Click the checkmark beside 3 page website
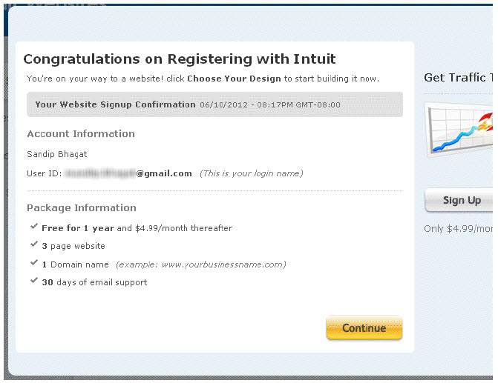Image resolution: width=498 pixels, height=383 pixels. click(x=34, y=244)
